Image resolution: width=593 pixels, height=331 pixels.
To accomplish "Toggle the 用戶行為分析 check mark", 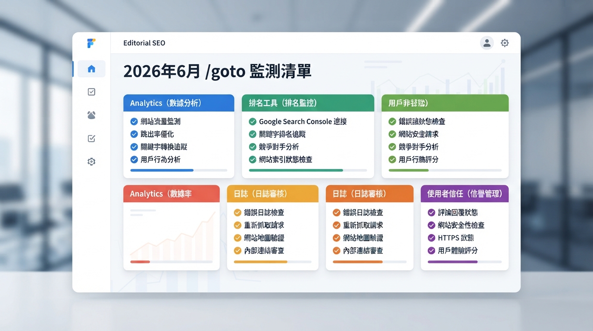I will click(x=134, y=159).
